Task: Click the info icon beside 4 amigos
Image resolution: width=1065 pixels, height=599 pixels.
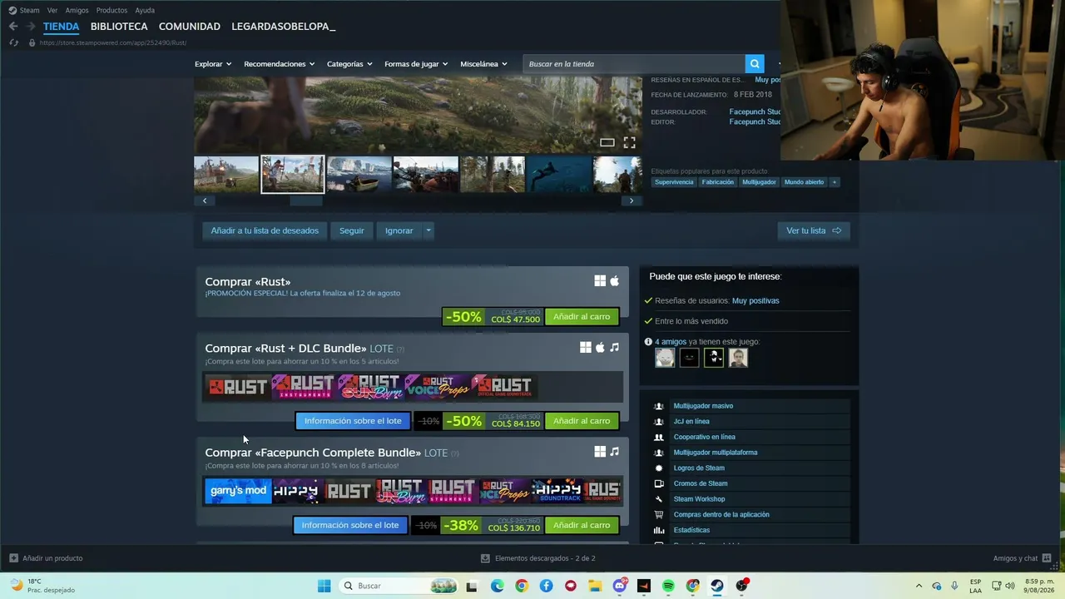Action: (648, 342)
